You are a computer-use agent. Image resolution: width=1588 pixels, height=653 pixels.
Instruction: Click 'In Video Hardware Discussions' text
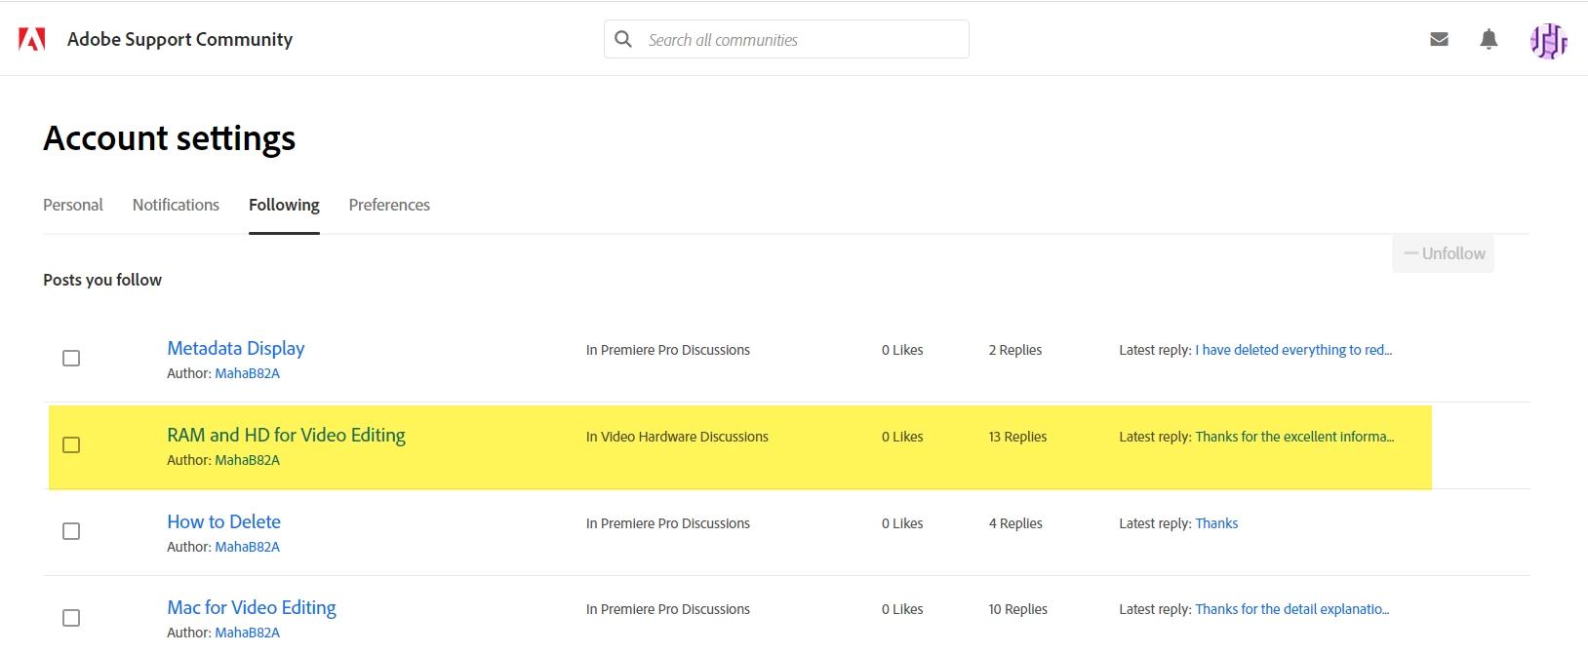[677, 437]
